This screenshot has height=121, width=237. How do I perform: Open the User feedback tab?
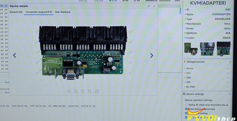pos(63,12)
